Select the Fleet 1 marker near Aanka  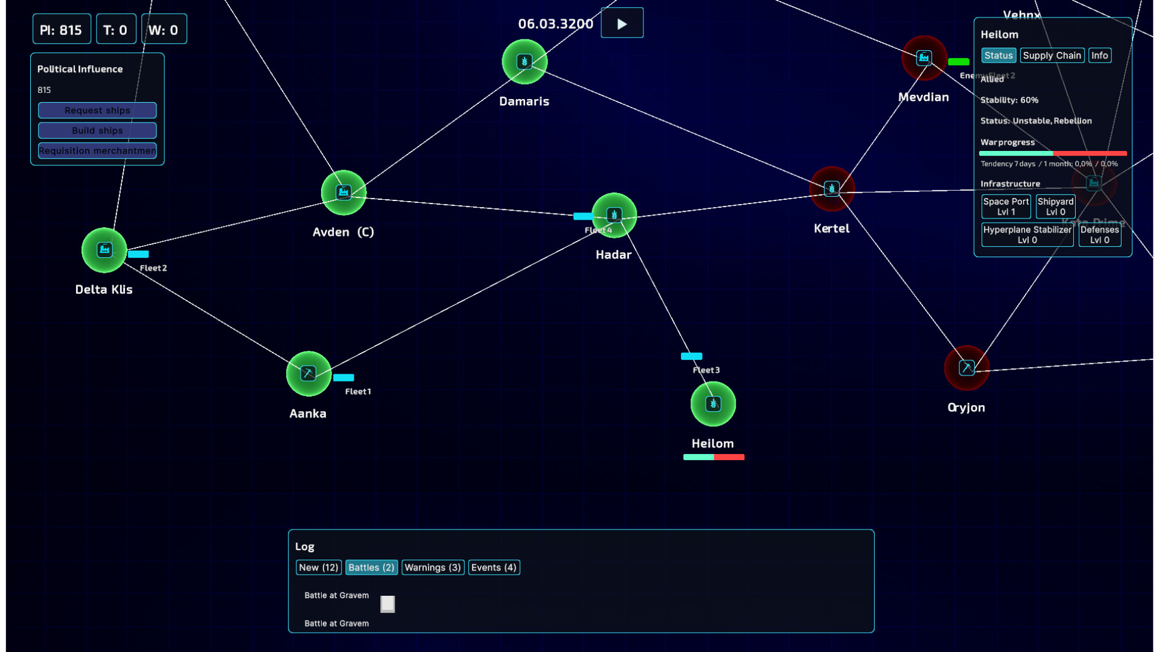tap(343, 378)
